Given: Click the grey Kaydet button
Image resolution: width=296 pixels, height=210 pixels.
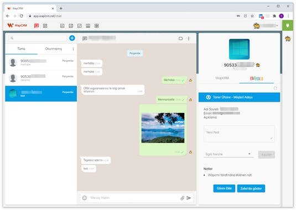Looking at the screenshot, I should coord(266,155).
